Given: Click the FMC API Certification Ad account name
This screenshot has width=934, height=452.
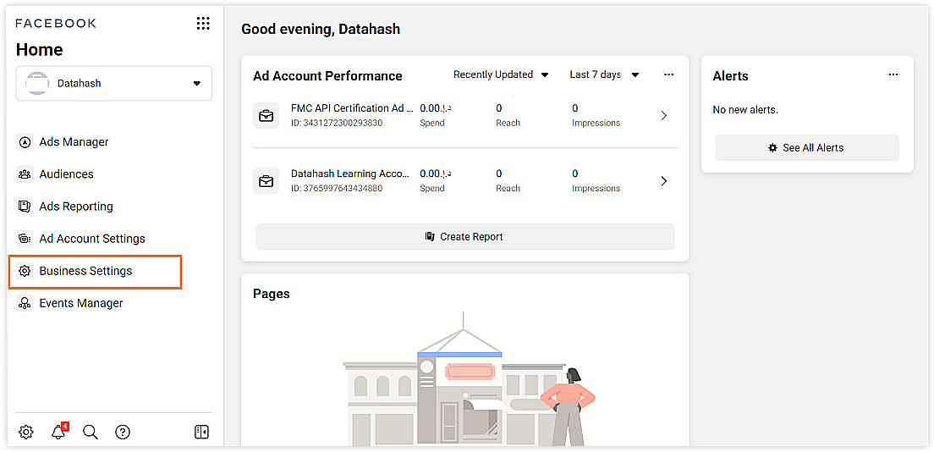Looking at the screenshot, I should pyautogui.click(x=351, y=108).
